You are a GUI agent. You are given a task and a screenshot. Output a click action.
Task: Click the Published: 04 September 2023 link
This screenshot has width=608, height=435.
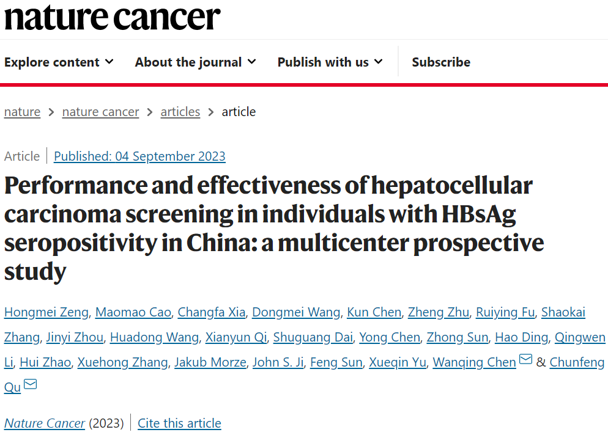(139, 156)
